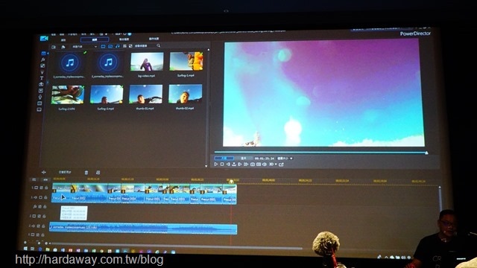The height and width of the screenshot is (268, 477).
Task: Undock the preview window
Action: tap(281, 165)
